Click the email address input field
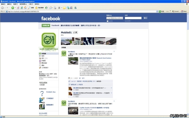The height and width of the screenshot is (118, 189). [115, 18]
